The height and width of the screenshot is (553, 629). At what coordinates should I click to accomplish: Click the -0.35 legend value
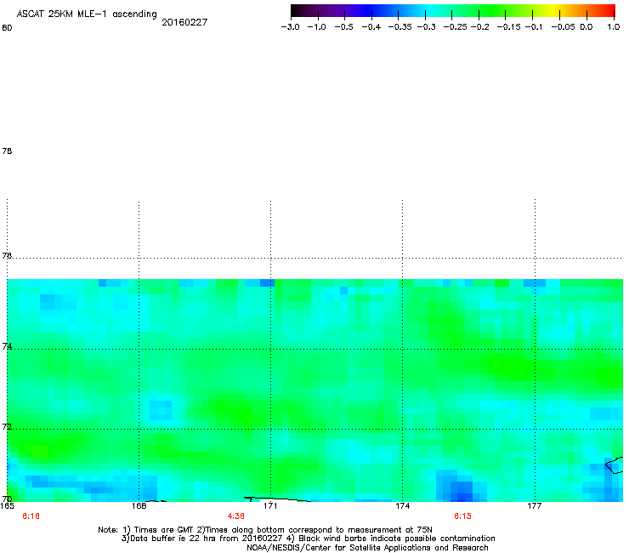point(400,27)
